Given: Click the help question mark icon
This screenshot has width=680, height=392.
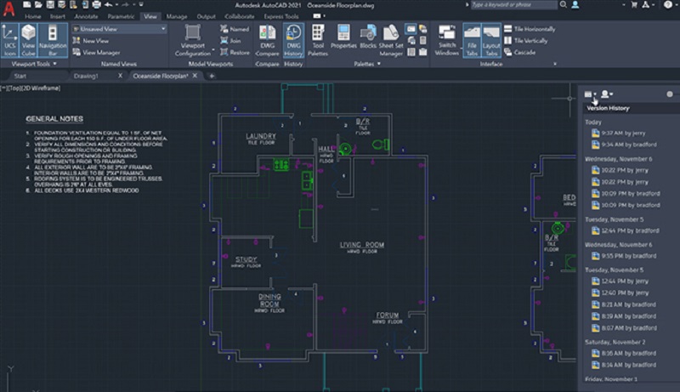Looking at the screenshot, I should (x=668, y=5).
